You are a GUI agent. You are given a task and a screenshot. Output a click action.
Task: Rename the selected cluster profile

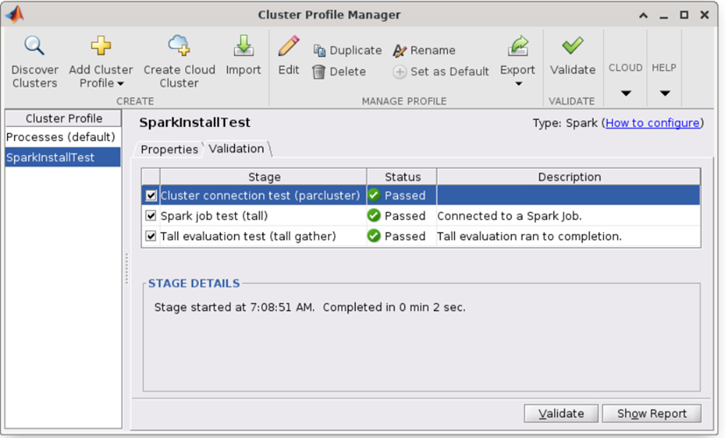(x=424, y=51)
